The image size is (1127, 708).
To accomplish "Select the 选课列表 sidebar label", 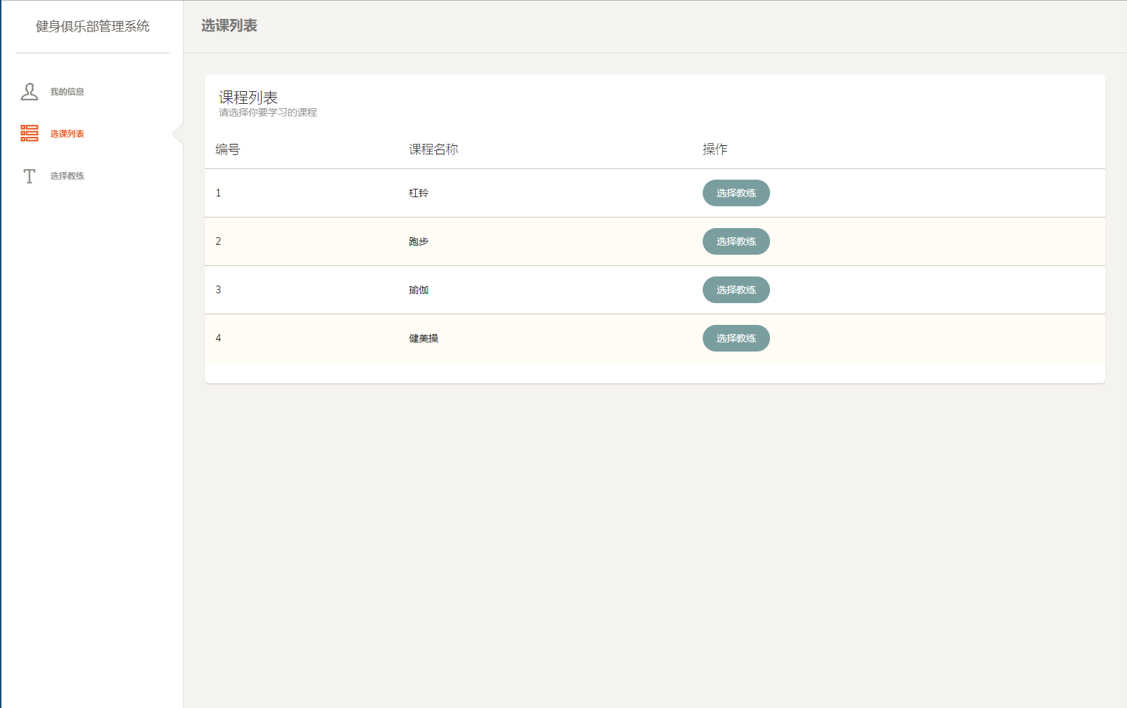I will (x=67, y=134).
